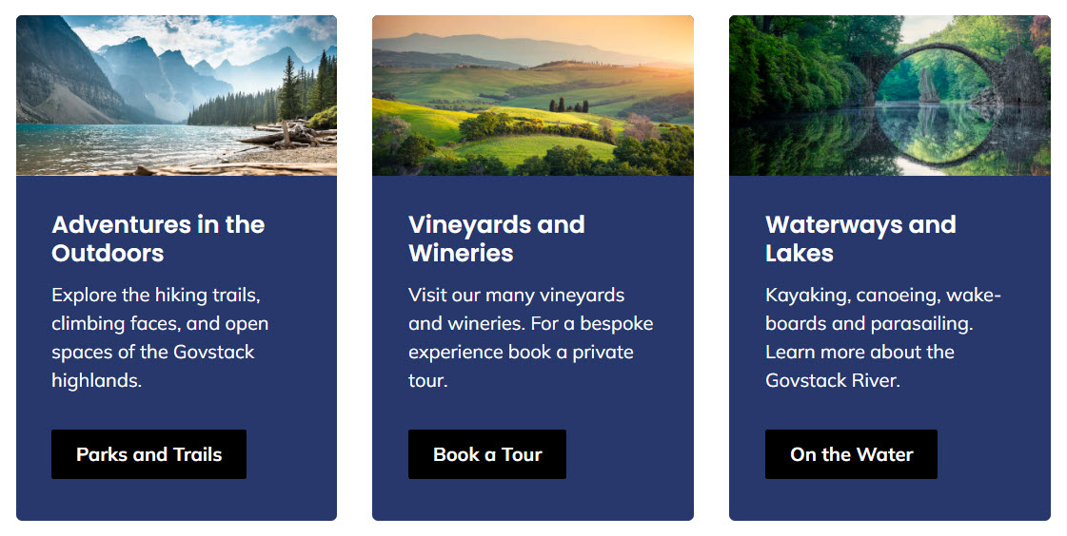Click the Book a Tour button
The height and width of the screenshot is (536, 1067).
click(487, 454)
